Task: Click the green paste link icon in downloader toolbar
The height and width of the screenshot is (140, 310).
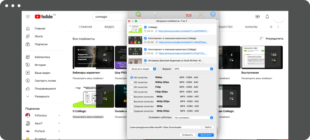Action: click(138, 15)
